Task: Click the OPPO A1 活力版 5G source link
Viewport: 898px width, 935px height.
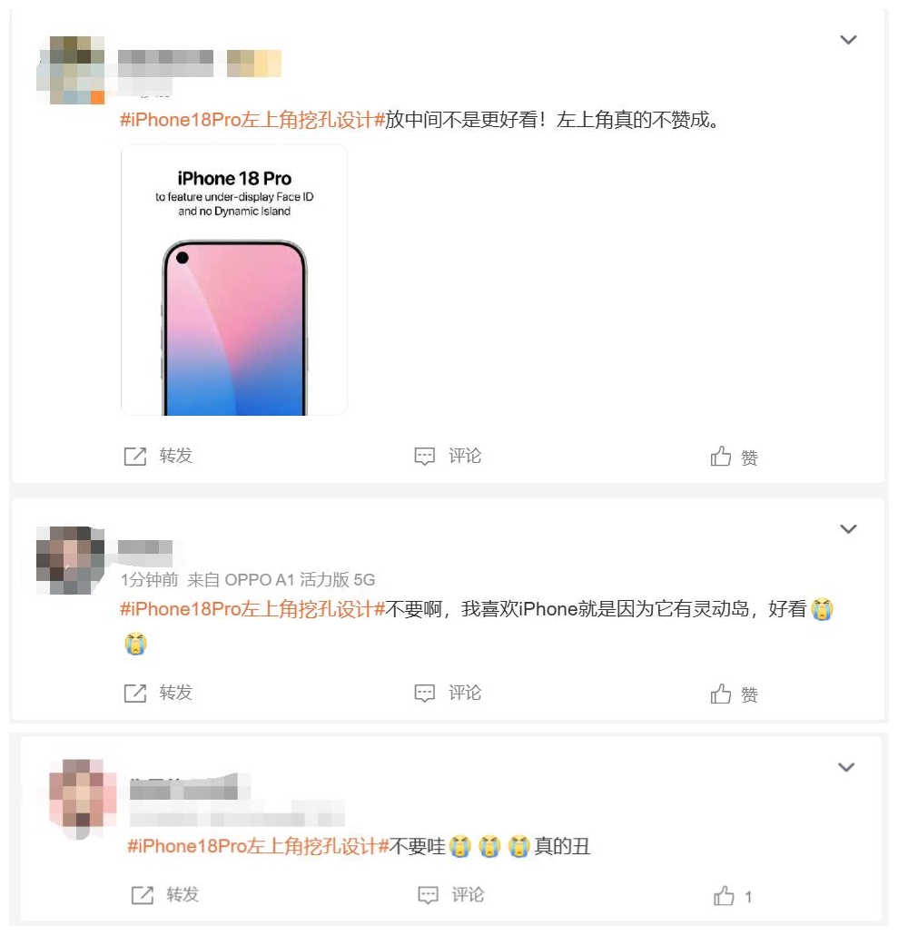Action: pos(281,579)
